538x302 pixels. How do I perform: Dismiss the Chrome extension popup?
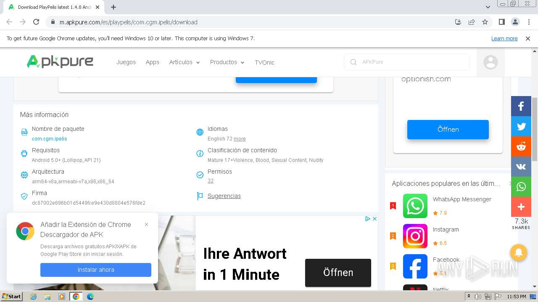[146, 224]
